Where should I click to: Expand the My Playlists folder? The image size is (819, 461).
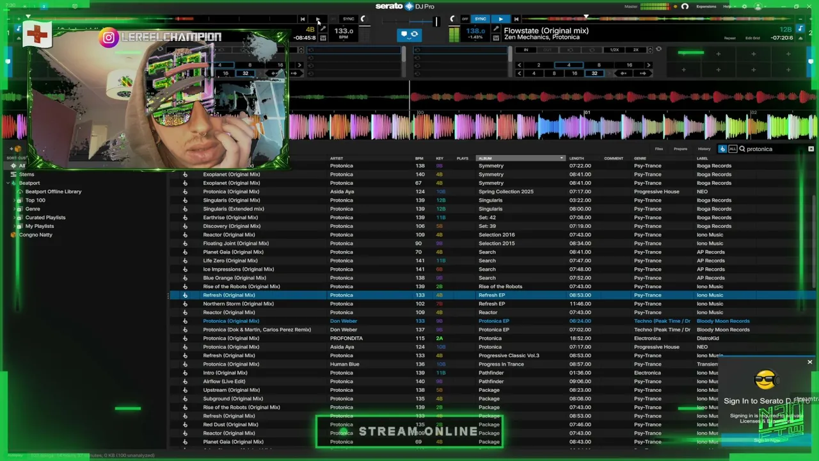pos(15,226)
